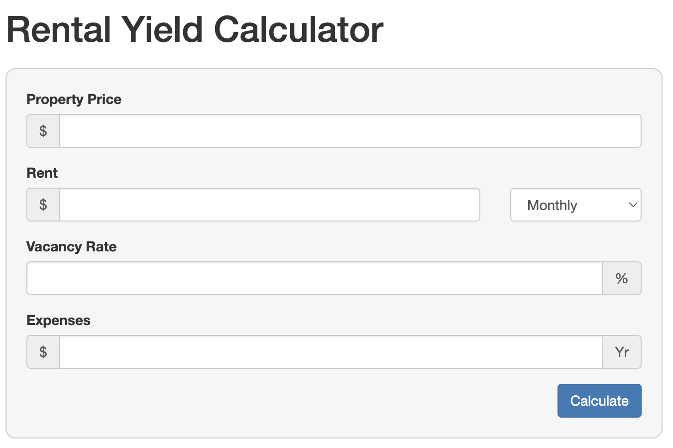This screenshot has width=673, height=448.
Task: Click the word Yield in page heading
Action: [x=162, y=30]
